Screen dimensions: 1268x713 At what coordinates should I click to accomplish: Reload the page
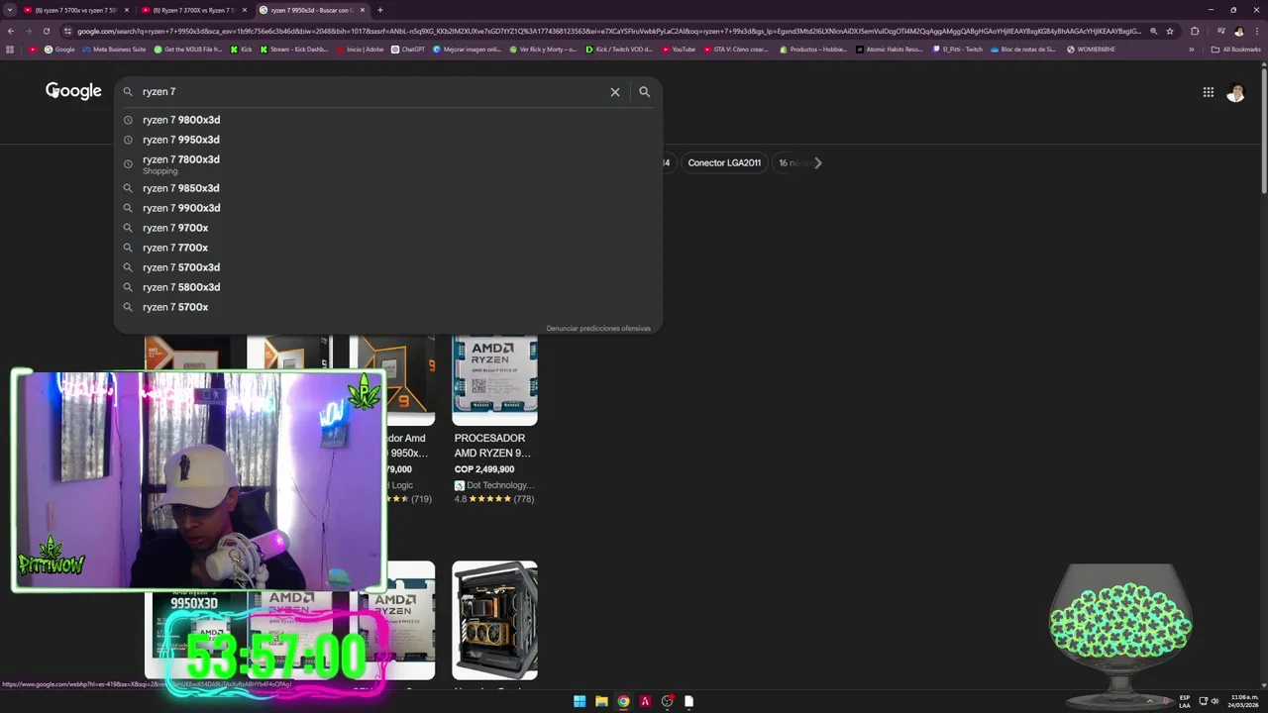coord(46,31)
